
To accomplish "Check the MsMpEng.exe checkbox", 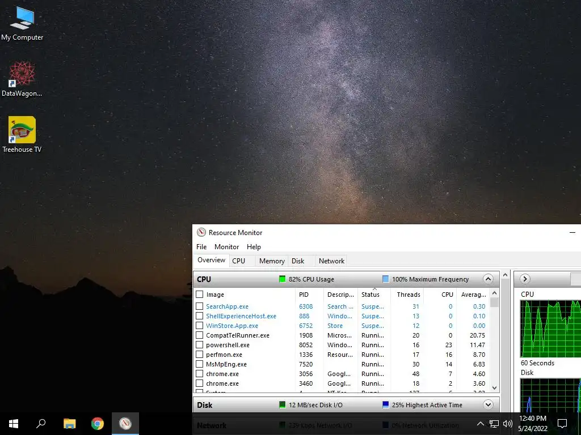I will [199, 364].
